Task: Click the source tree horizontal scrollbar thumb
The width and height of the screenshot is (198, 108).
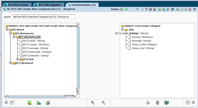Action: (36, 96)
